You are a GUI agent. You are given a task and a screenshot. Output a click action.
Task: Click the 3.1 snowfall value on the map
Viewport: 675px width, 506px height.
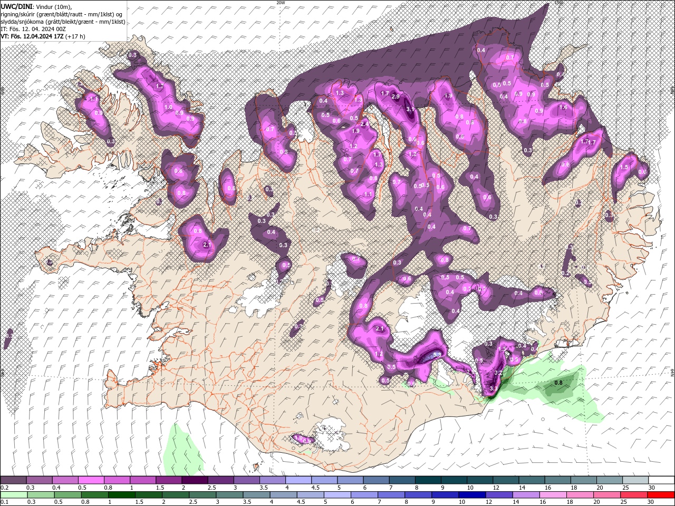(x=410, y=109)
